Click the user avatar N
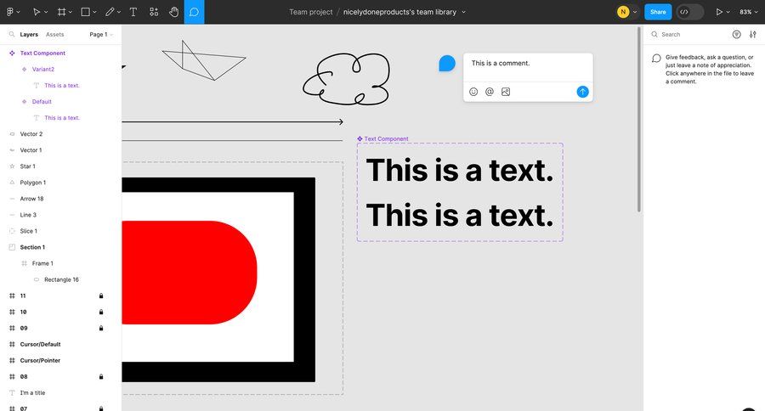 coord(623,12)
